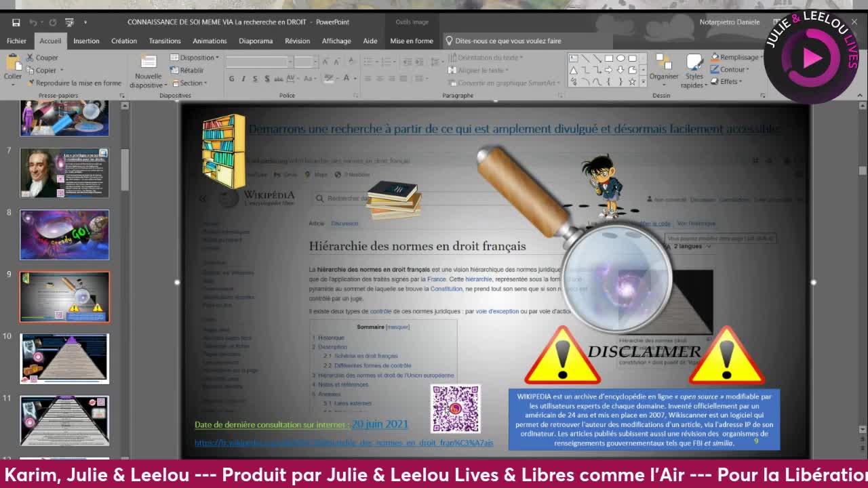This screenshot has width=868, height=488.
Task: Underline text with the S icon
Action: pyautogui.click(x=255, y=79)
